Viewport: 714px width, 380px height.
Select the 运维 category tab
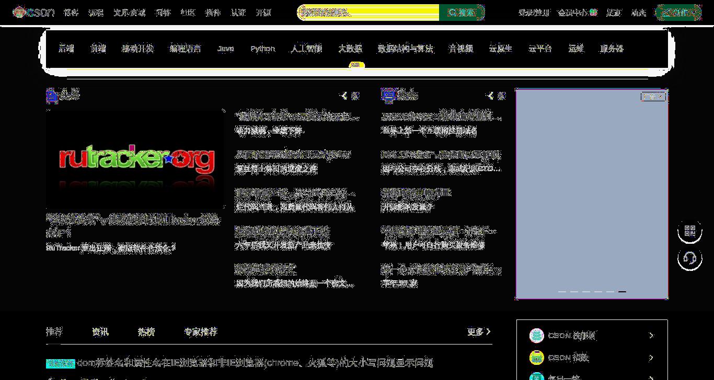(576, 49)
